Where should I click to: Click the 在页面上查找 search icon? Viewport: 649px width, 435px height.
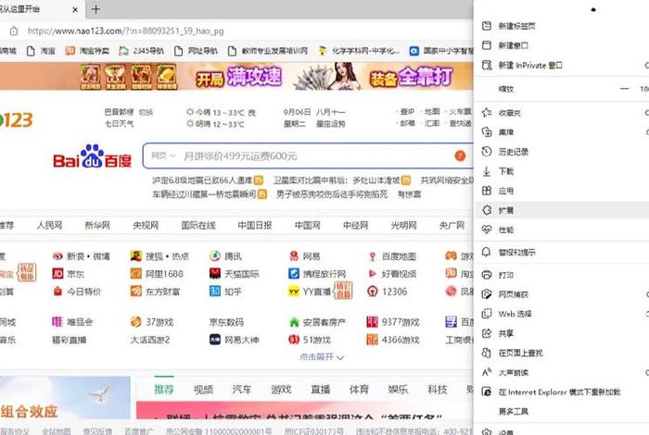point(487,353)
